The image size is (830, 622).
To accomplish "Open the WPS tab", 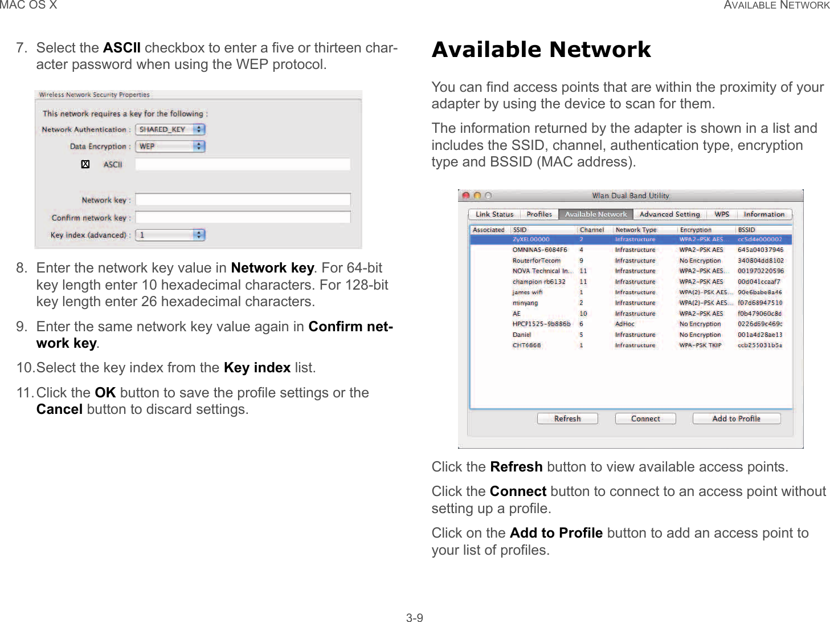I will pos(722,214).
